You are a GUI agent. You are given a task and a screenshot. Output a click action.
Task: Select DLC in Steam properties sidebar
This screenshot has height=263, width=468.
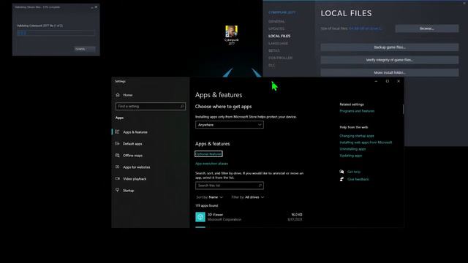271,65
